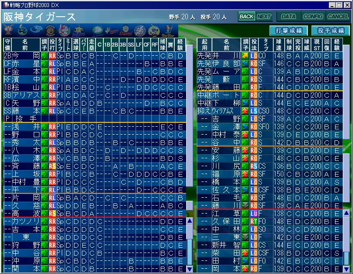Click the RR batting badge beside 今岡
The width and height of the screenshot is (353, 274).
(x=53, y=56)
